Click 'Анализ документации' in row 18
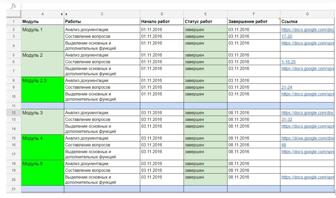This screenshot has height=198, width=336. 87,164
